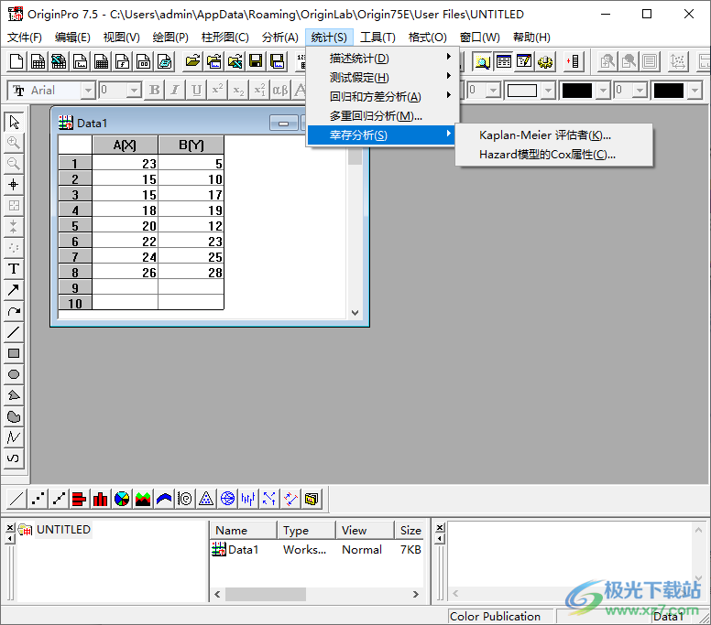The width and height of the screenshot is (711, 625).
Task: Sort by Type column header
Action: tap(307, 530)
